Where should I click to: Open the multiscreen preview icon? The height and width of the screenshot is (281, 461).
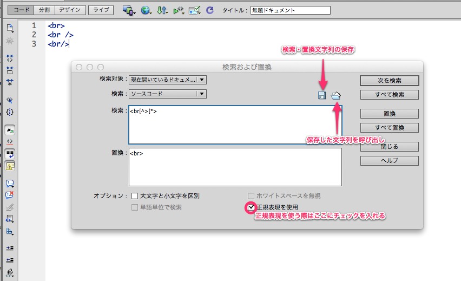(x=128, y=10)
